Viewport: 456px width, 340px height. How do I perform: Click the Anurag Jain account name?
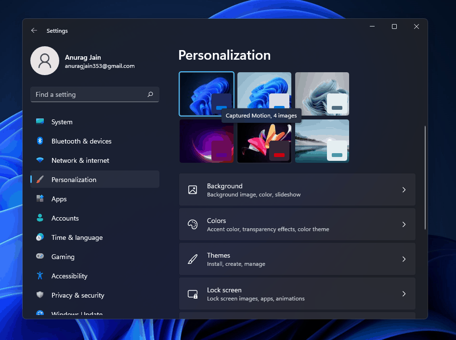[83, 57]
